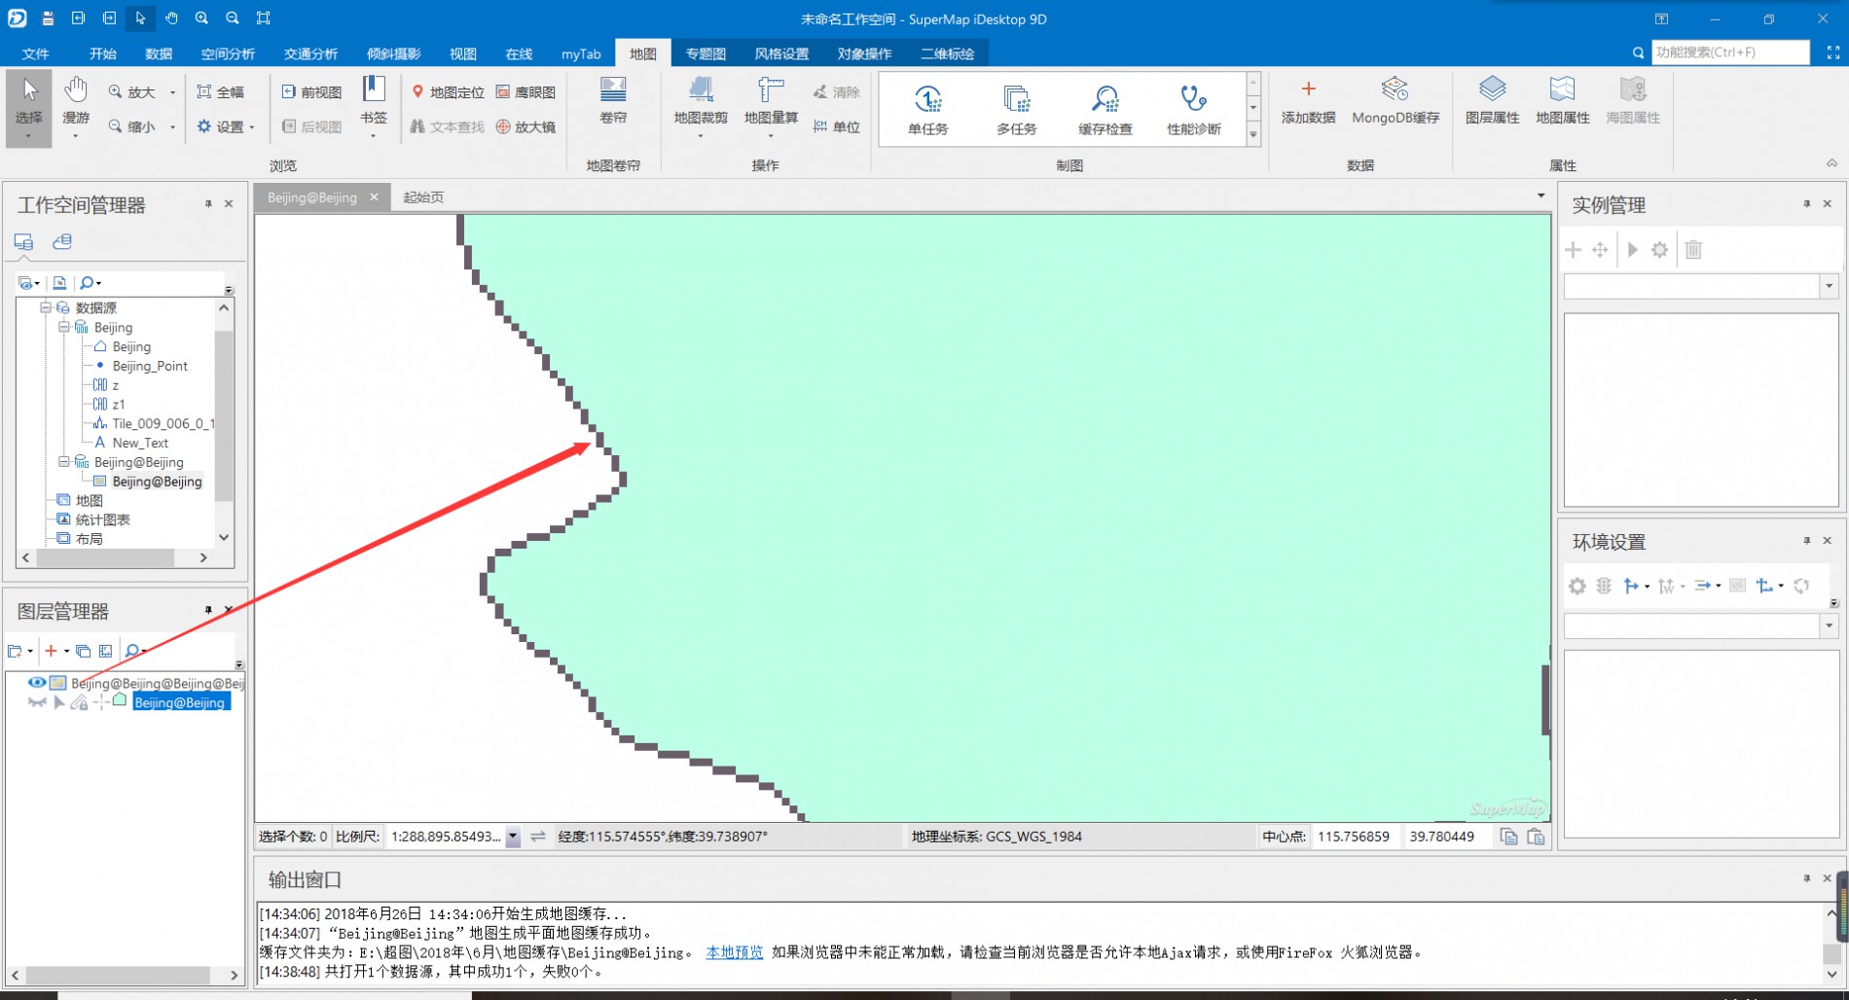Run 多任务 multi-task cache
This screenshot has width=1849, height=1000.
tap(1016, 109)
